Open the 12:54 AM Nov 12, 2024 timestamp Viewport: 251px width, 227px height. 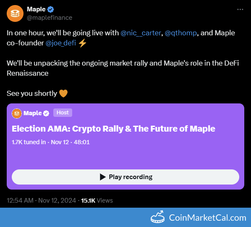click(41, 201)
